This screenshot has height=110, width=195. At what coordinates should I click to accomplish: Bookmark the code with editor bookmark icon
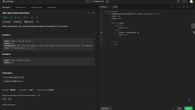[x=173, y=7]
